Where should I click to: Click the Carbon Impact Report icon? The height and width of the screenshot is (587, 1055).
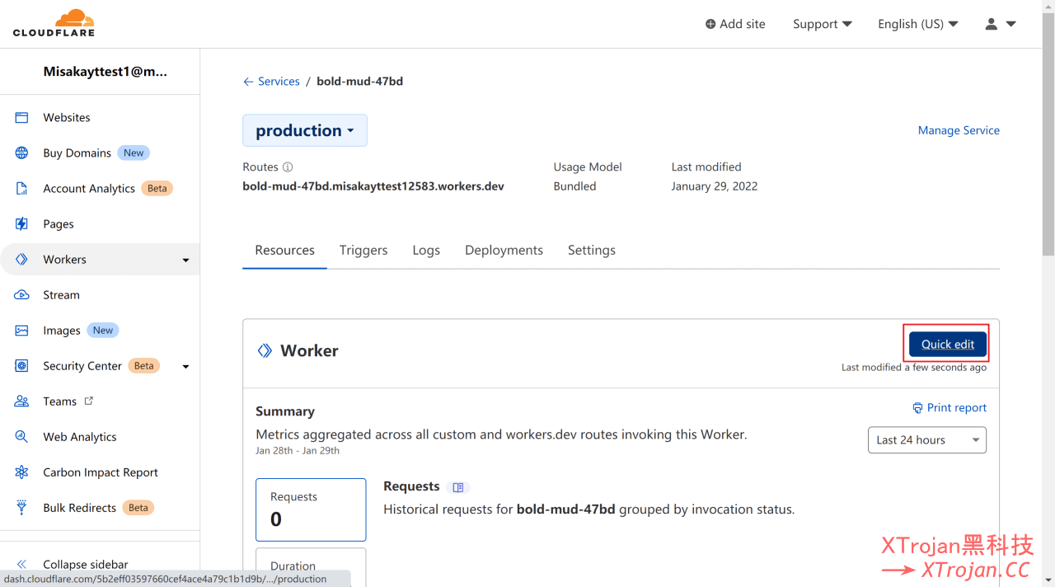point(22,472)
